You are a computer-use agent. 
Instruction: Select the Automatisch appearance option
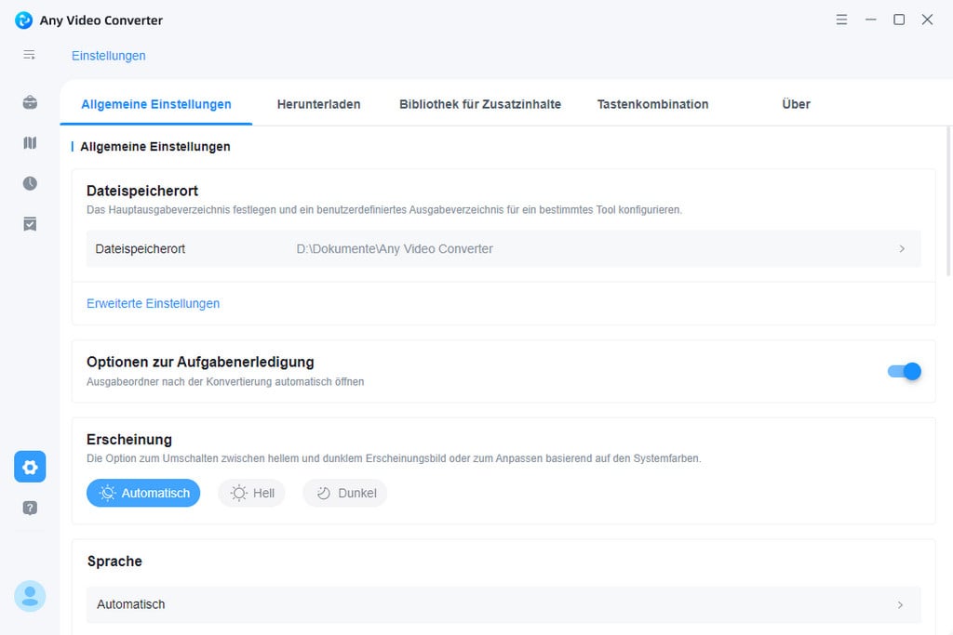(x=143, y=493)
